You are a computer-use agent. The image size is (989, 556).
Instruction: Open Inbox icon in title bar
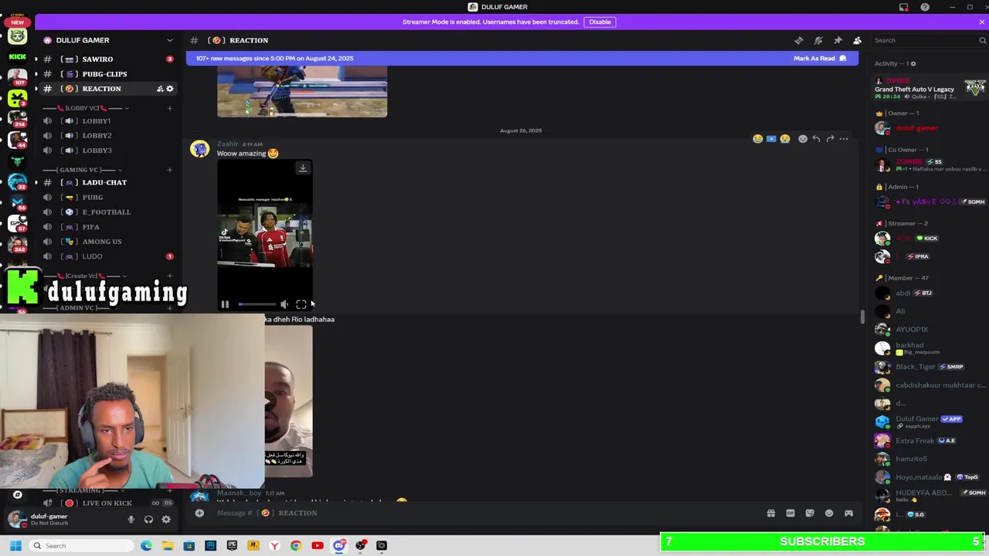point(903,7)
